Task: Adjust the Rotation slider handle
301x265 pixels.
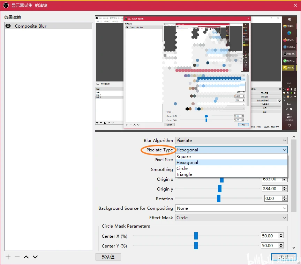Action: point(219,199)
